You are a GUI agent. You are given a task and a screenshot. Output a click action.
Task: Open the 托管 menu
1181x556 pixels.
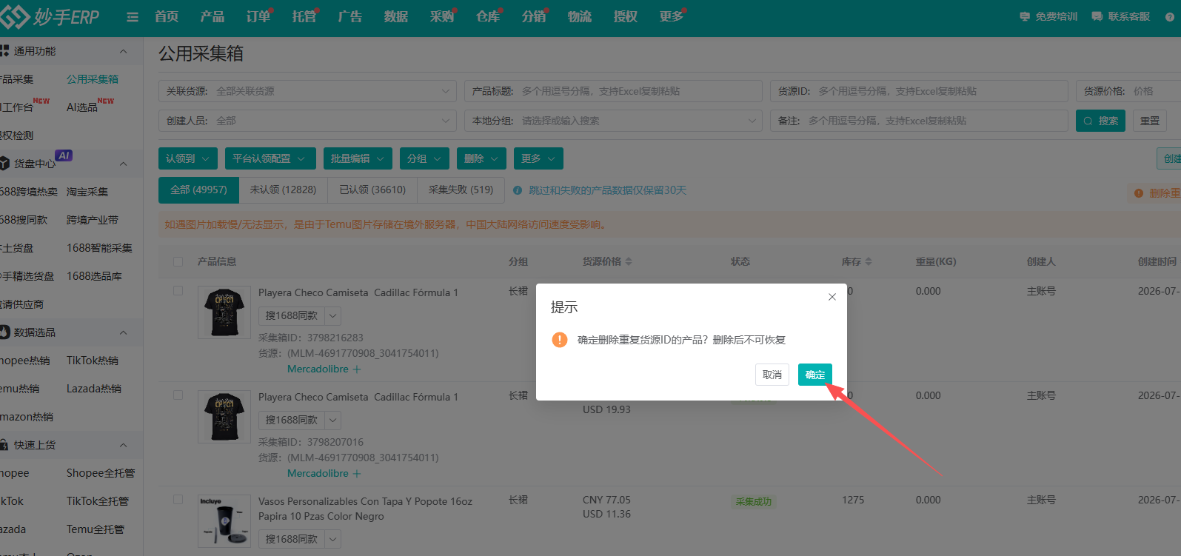click(304, 16)
